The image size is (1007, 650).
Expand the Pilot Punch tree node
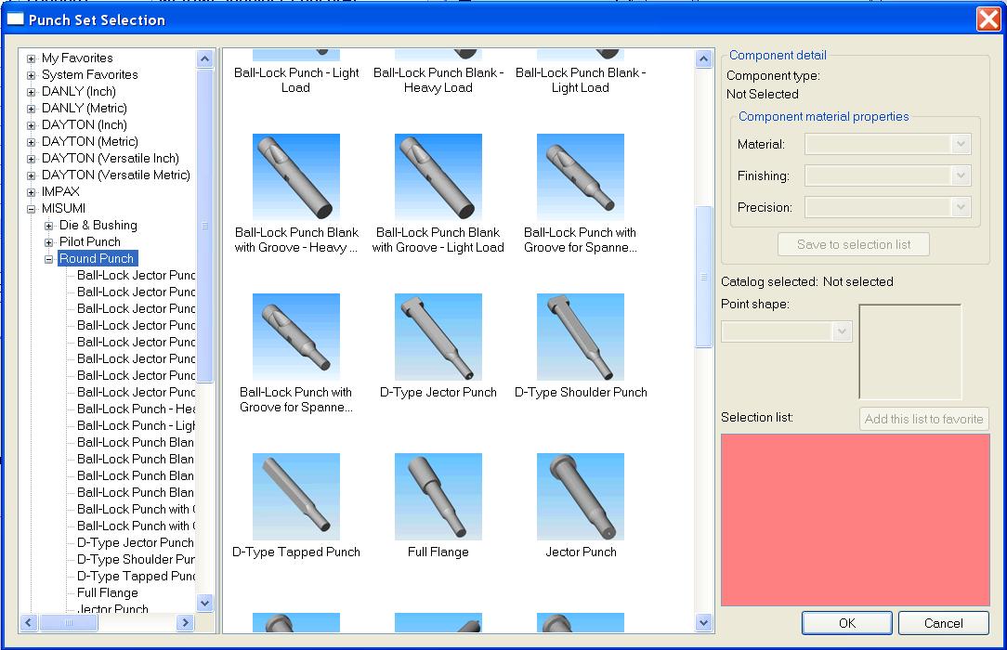point(49,242)
